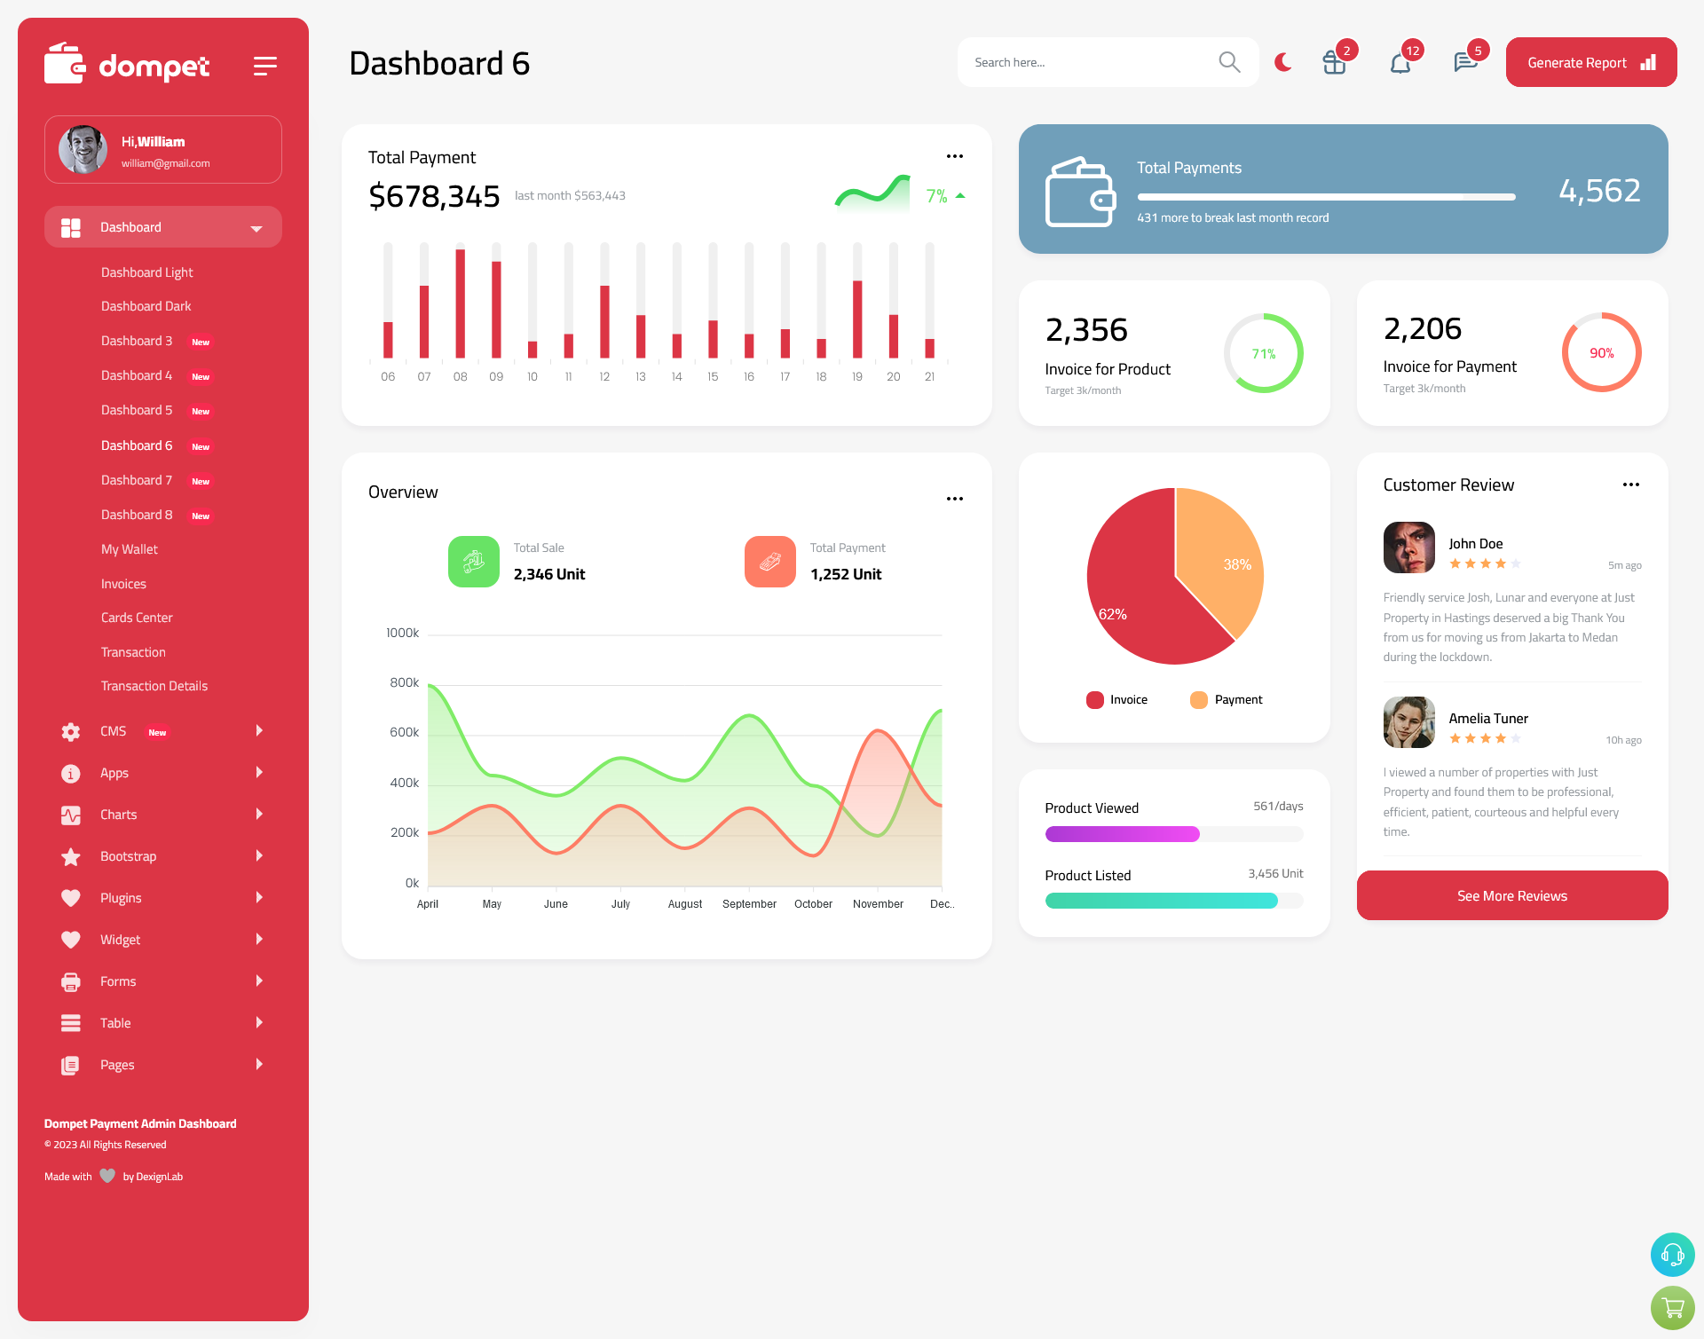The width and height of the screenshot is (1704, 1339).
Task: Select Transaction Details menu item
Action: point(154,685)
